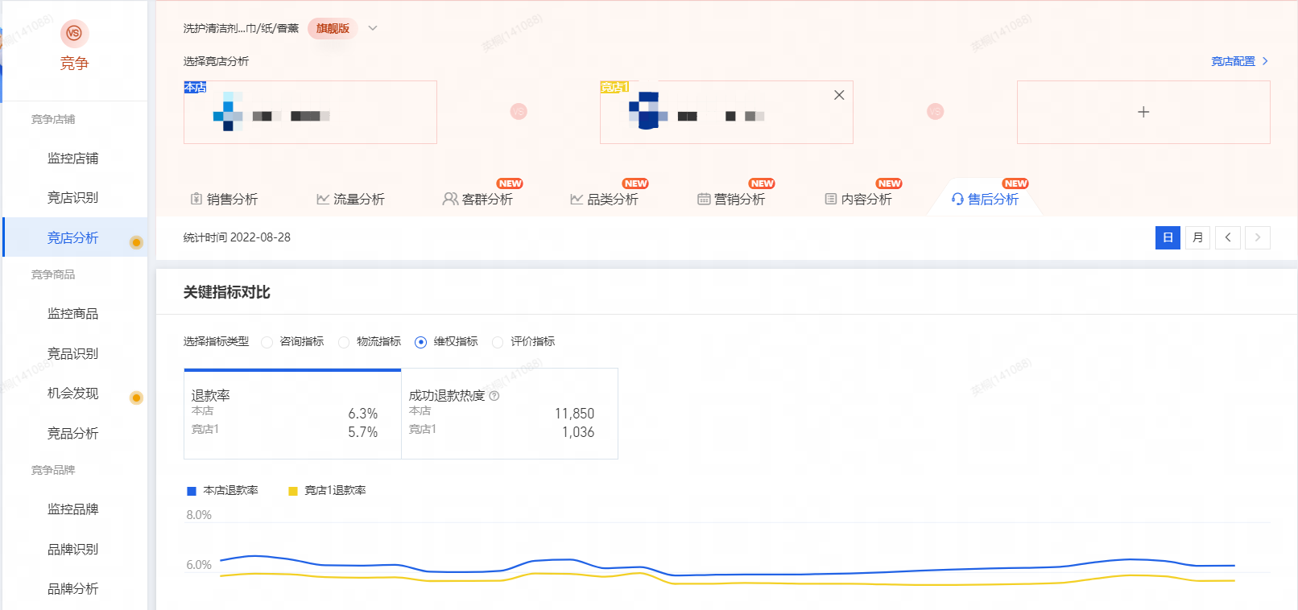Switch time granularity to 日
1298x610 pixels.
click(x=1168, y=237)
